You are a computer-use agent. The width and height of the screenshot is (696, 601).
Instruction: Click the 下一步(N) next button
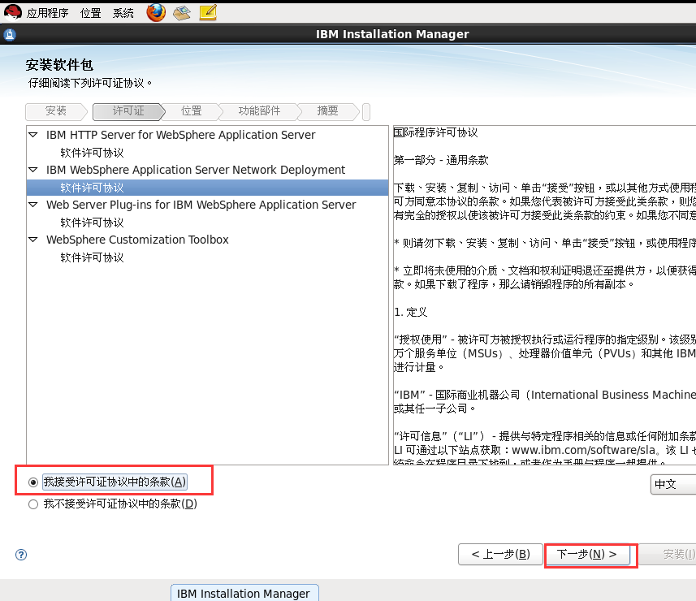click(587, 555)
